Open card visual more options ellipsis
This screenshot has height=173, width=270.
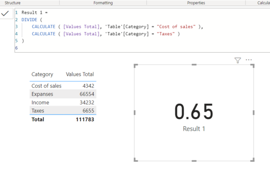[x=249, y=60]
